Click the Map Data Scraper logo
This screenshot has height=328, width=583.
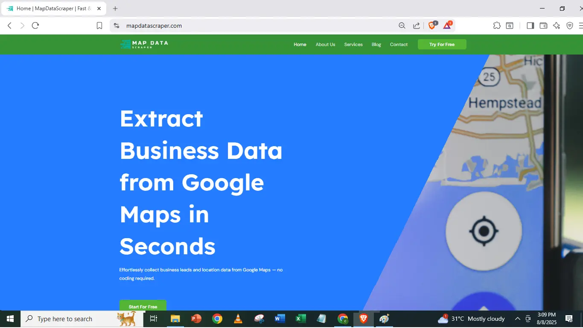[144, 44]
